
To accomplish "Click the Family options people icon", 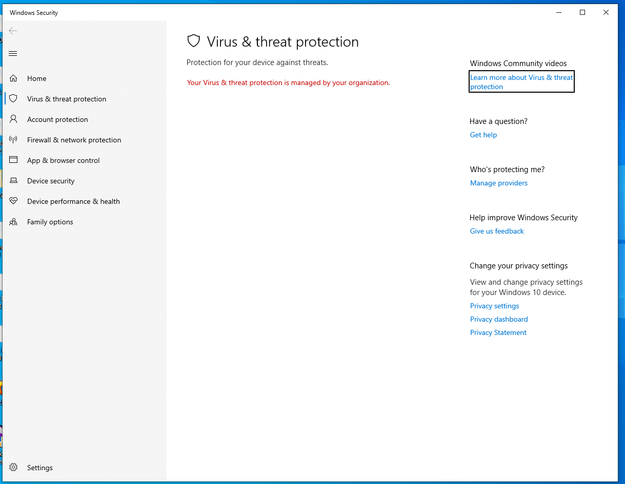I will tap(13, 222).
